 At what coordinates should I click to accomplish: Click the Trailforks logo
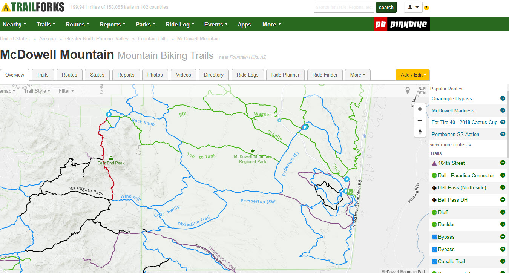33,7
